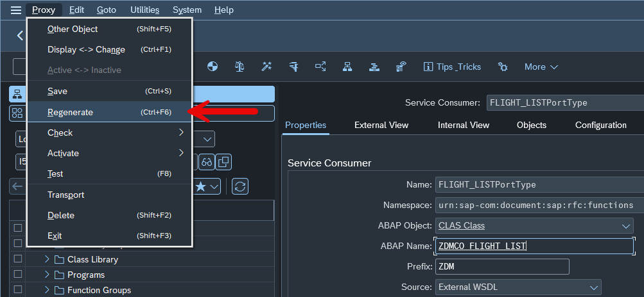Click the balance scales toolbar icon
Image resolution: width=644 pixels, height=297 pixels.
pyautogui.click(x=239, y=67)
